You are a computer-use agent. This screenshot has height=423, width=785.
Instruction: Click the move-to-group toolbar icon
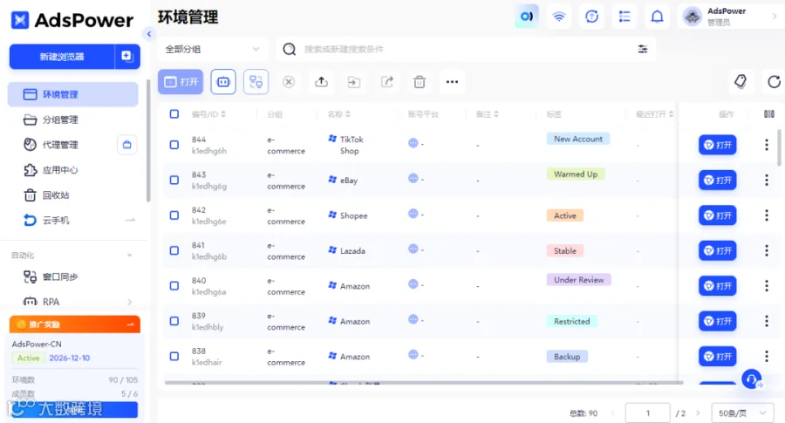[354, 82]
